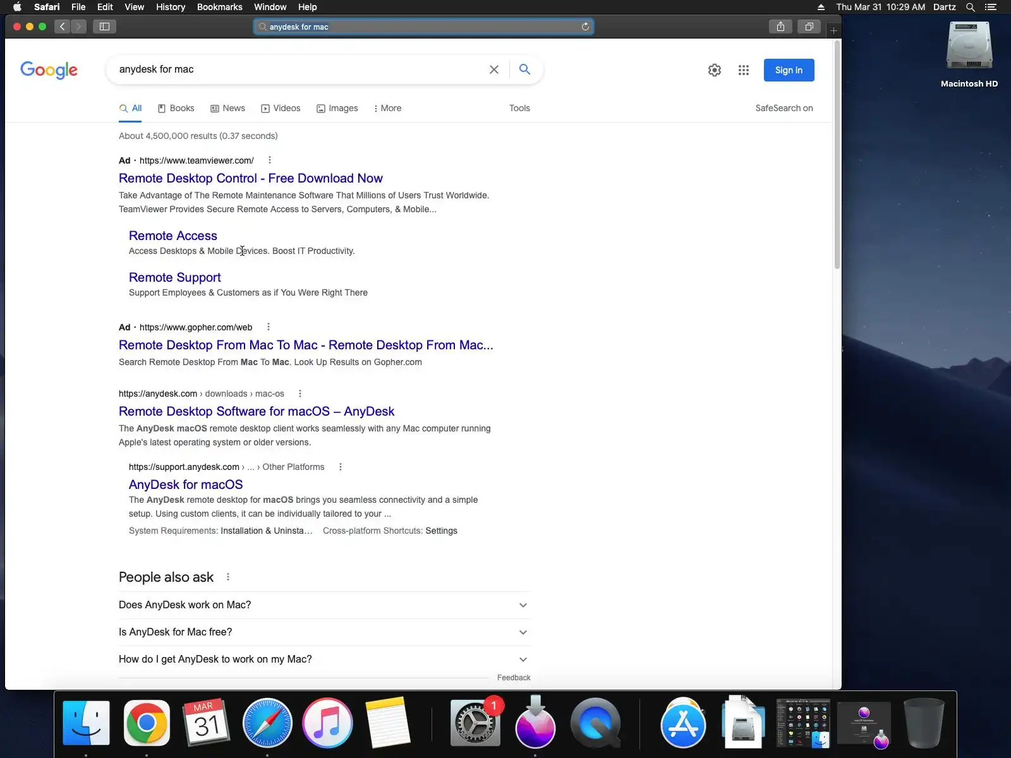Open "Remote Desktop Software for macOS – AnyDesk" result
The image size is (1011, 758).
coord(257,411)
